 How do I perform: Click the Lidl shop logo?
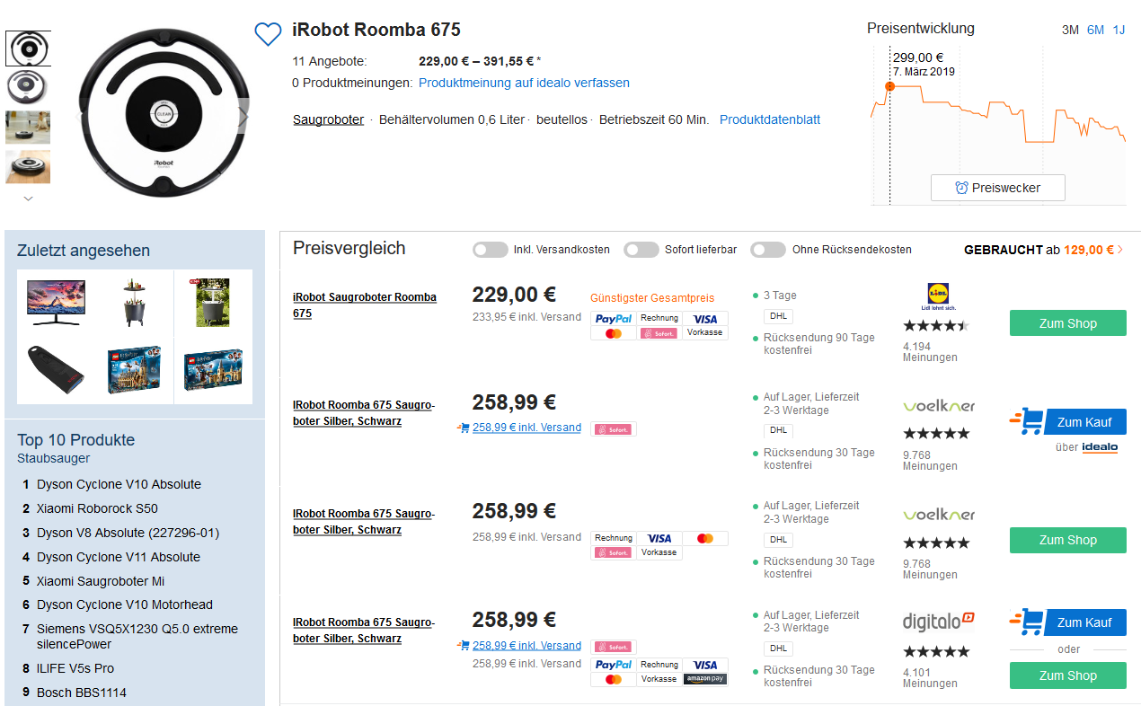(937, 296)
